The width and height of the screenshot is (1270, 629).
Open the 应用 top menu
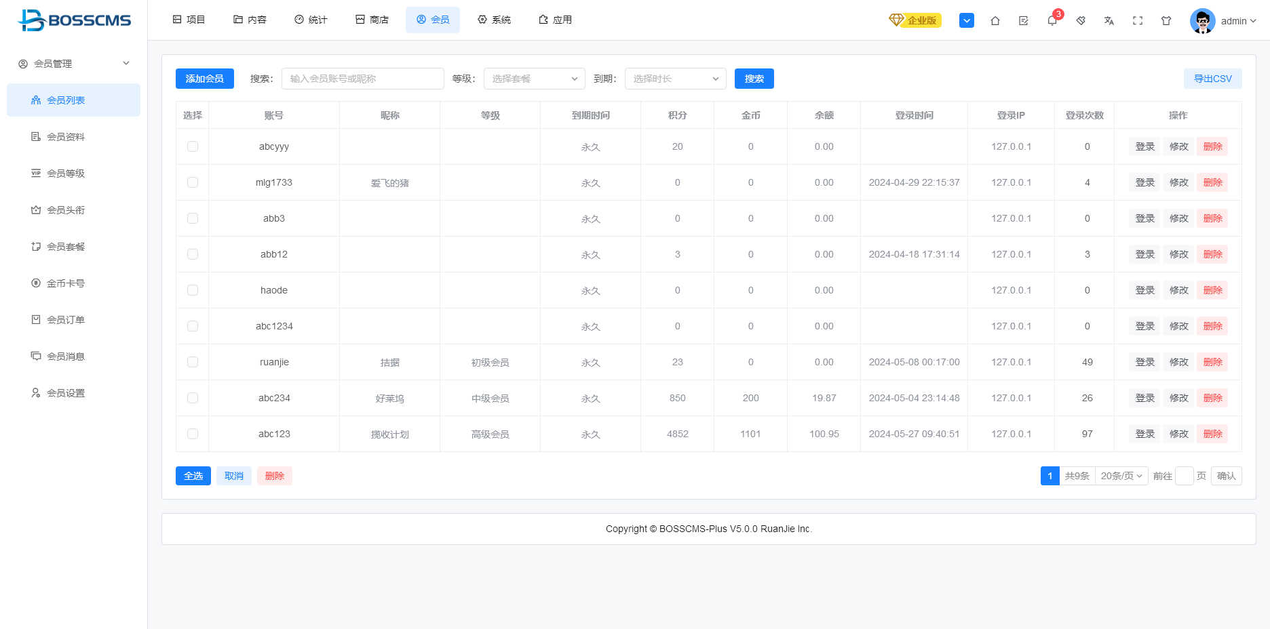(555, 20)
